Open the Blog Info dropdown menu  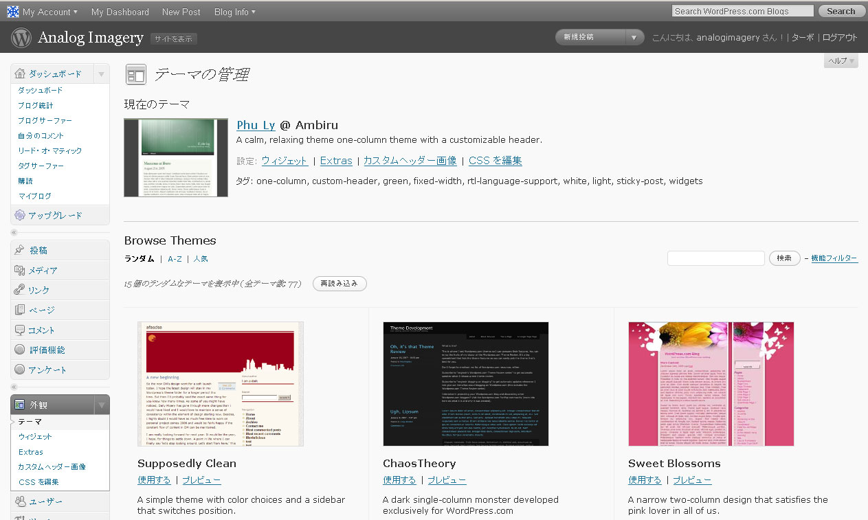click(235, 12)
